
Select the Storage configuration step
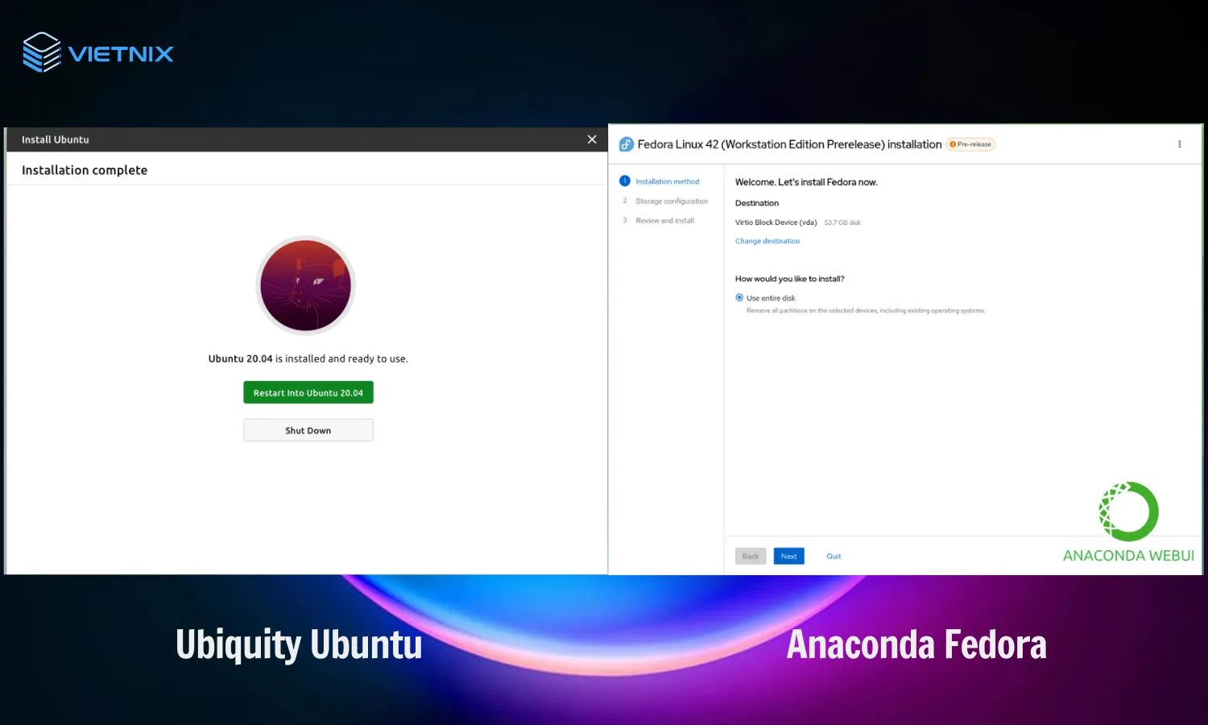coord(672,201)
